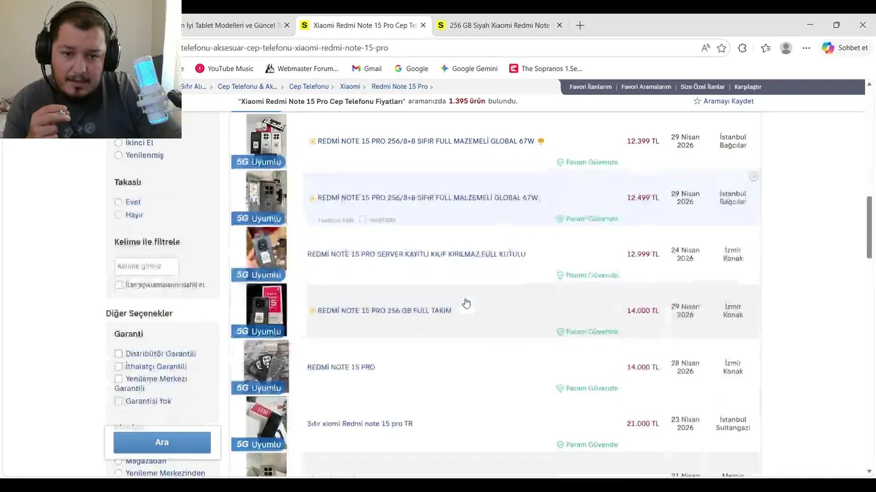This screenshot has height=492, width=876.
Task: Click the scrollbar up arrow
Action: tap(869, 85)
